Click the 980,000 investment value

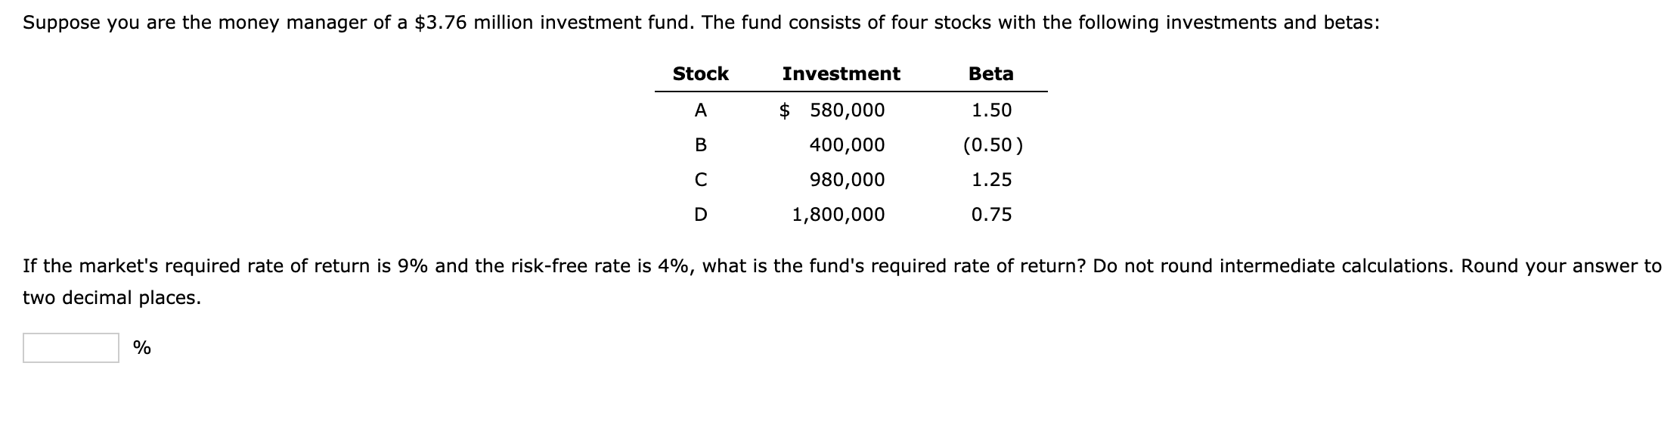tap(847, 180)
